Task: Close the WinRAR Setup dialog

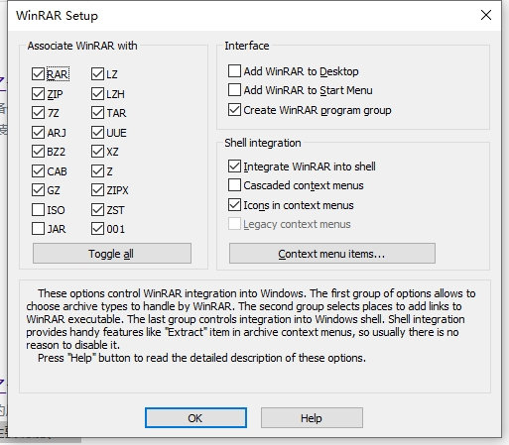Action: [x=486, y=15]
